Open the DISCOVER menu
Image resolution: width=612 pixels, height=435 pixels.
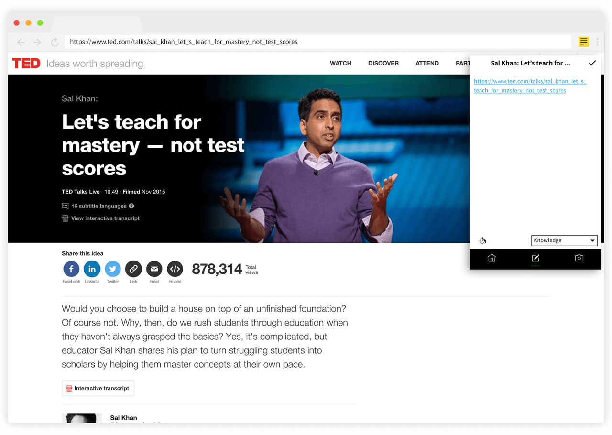click(x=383, y=63)
